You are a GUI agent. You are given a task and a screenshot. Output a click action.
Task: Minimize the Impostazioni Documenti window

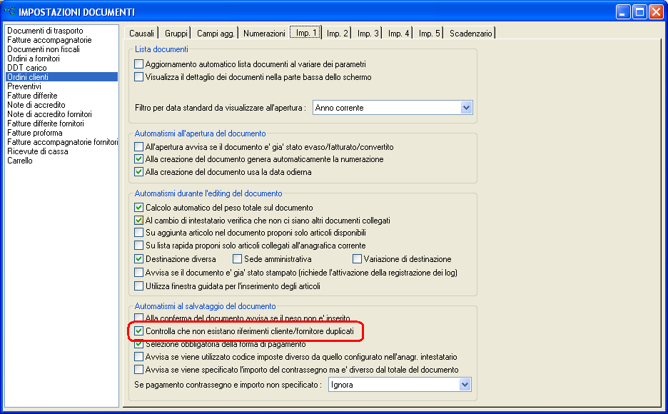623,12
